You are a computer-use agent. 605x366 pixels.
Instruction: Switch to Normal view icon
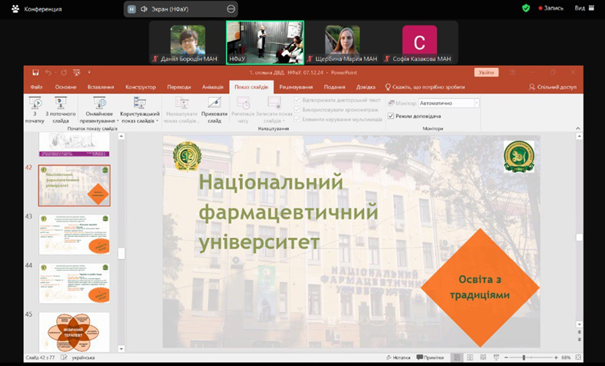coord(457,358)
